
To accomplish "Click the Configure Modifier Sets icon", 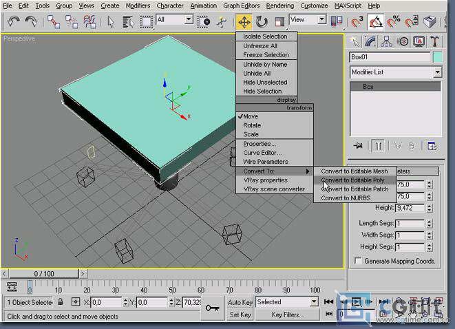I will click(x=432, y=146).
